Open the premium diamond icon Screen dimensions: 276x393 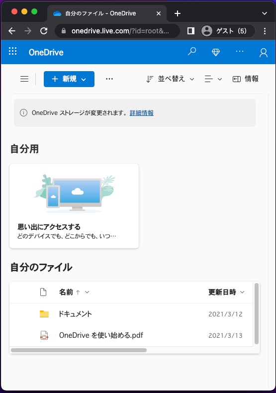point(216,52)
